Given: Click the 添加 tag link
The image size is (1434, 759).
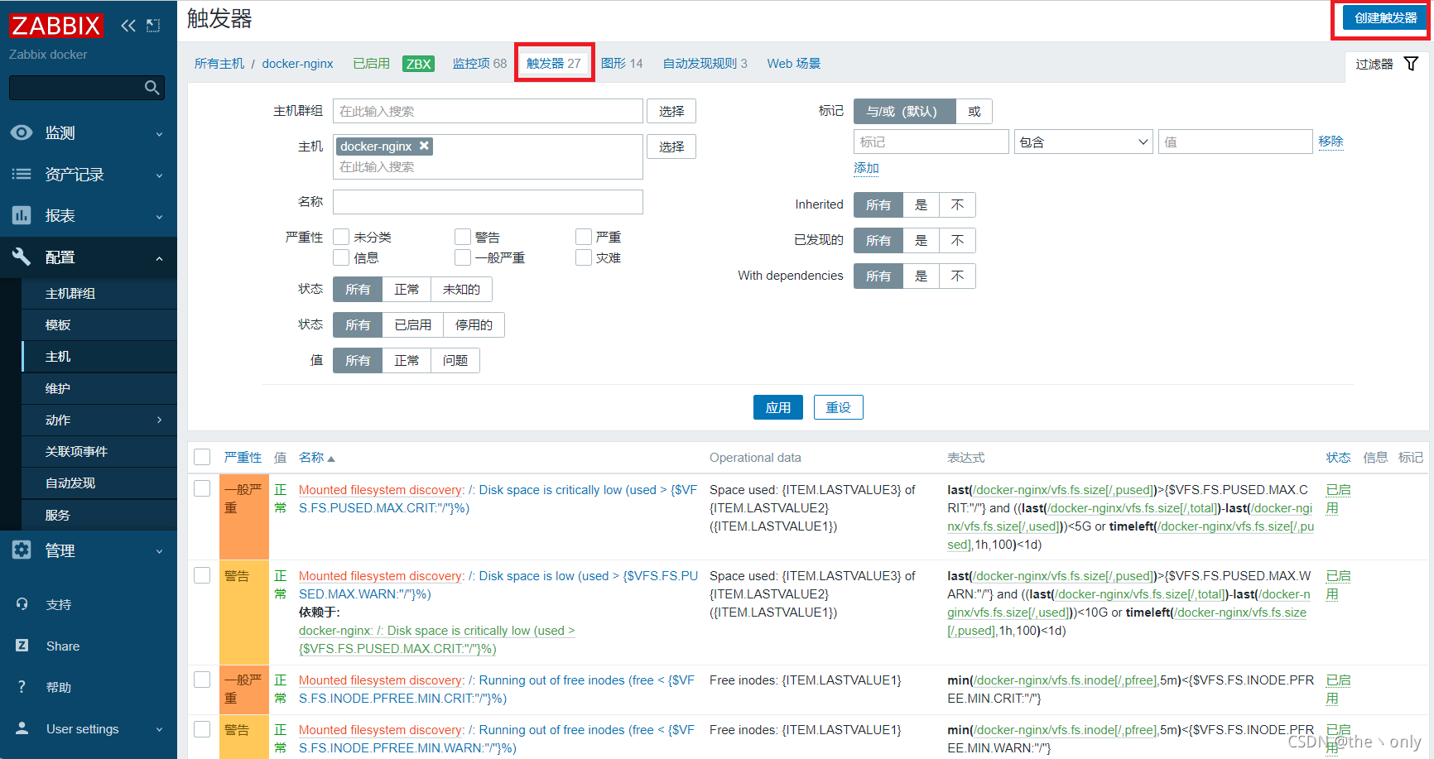Looking at the screenshot, I should click(866, 168).
